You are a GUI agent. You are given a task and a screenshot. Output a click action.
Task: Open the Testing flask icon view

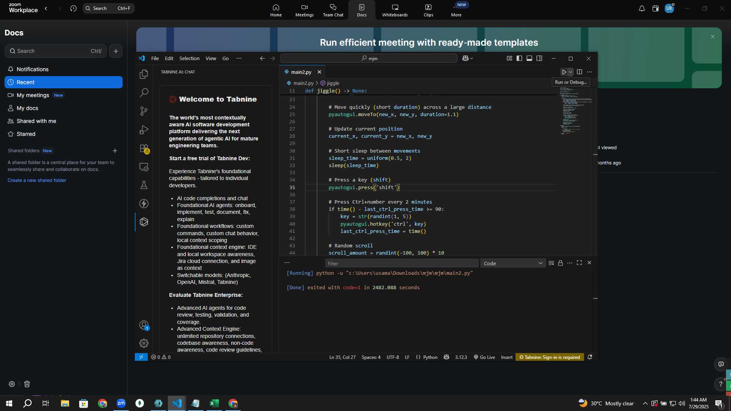(x=144, y=185)
